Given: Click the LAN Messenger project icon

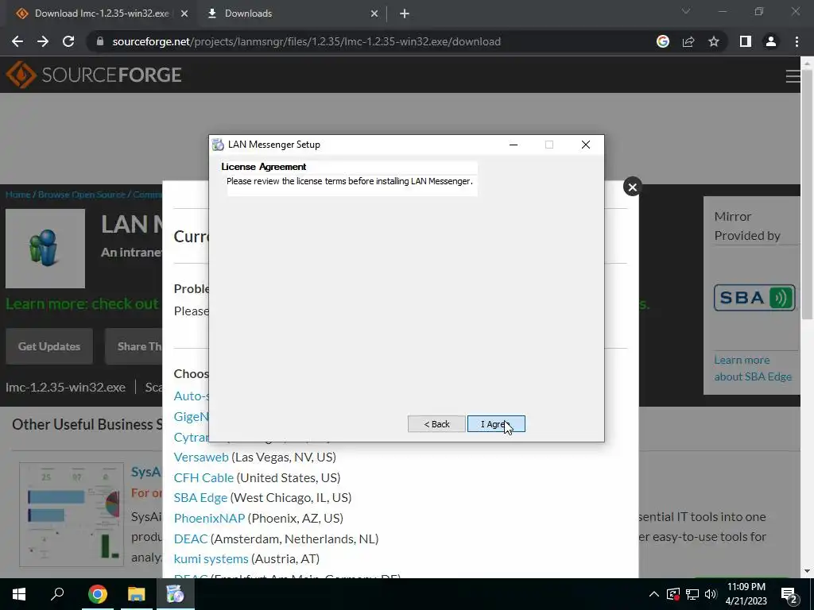Looking at the screenshot, I should [x=45, y=249].
